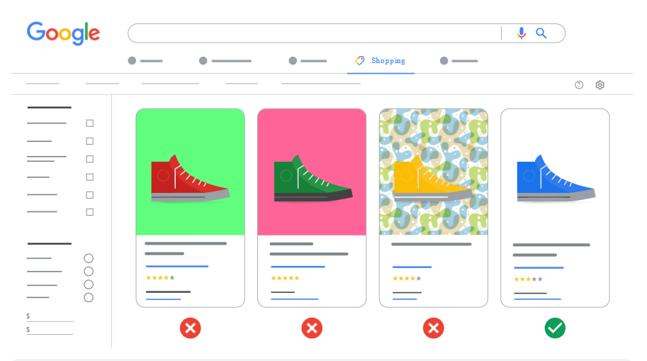The width and height of the screenshot is (647, 361).
Task: Click the minimum price input field
Action: [x=52, y=316]
